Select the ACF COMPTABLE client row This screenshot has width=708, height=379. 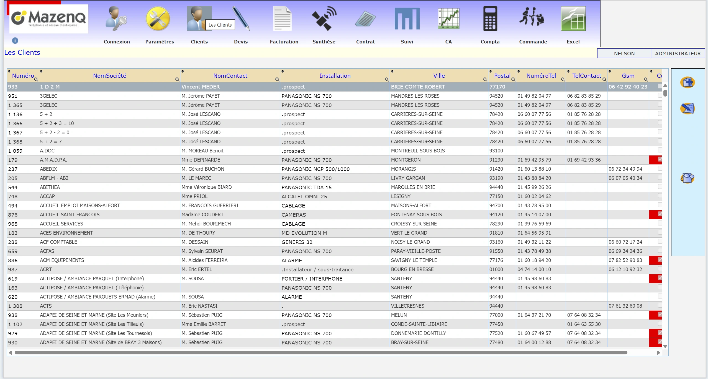[334, 242]
